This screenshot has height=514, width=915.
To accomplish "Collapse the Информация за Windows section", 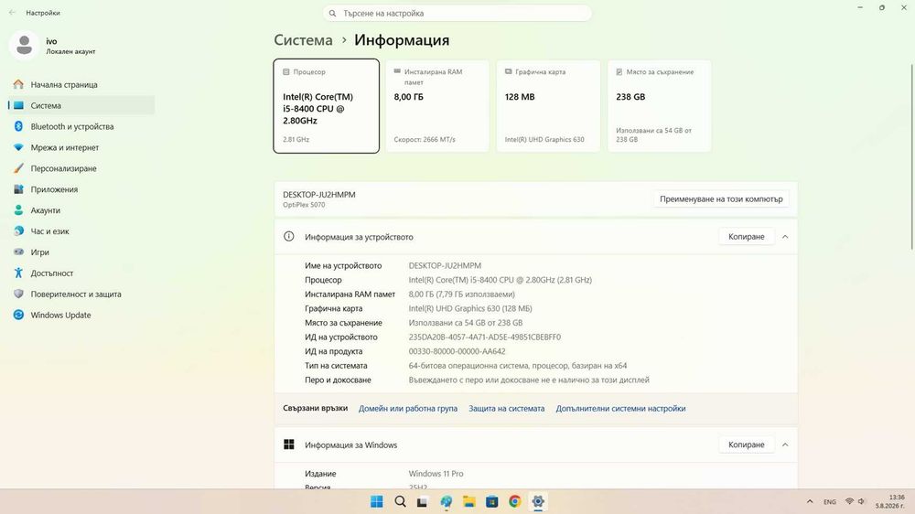I will 785,444.
